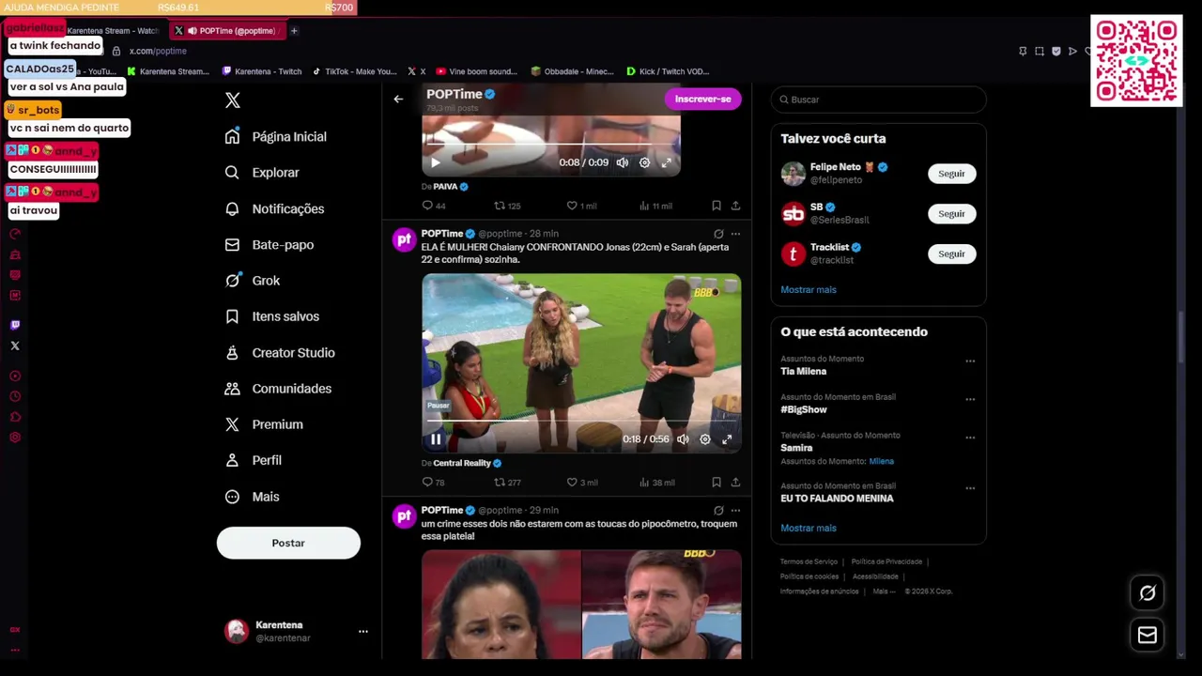
Task: Reply to post with 44 comments
Action: (433, 206)
